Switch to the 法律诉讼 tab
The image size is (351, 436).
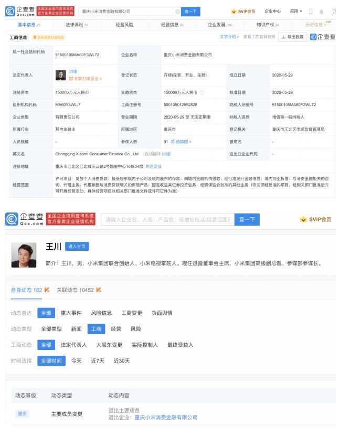click(77, 25)
